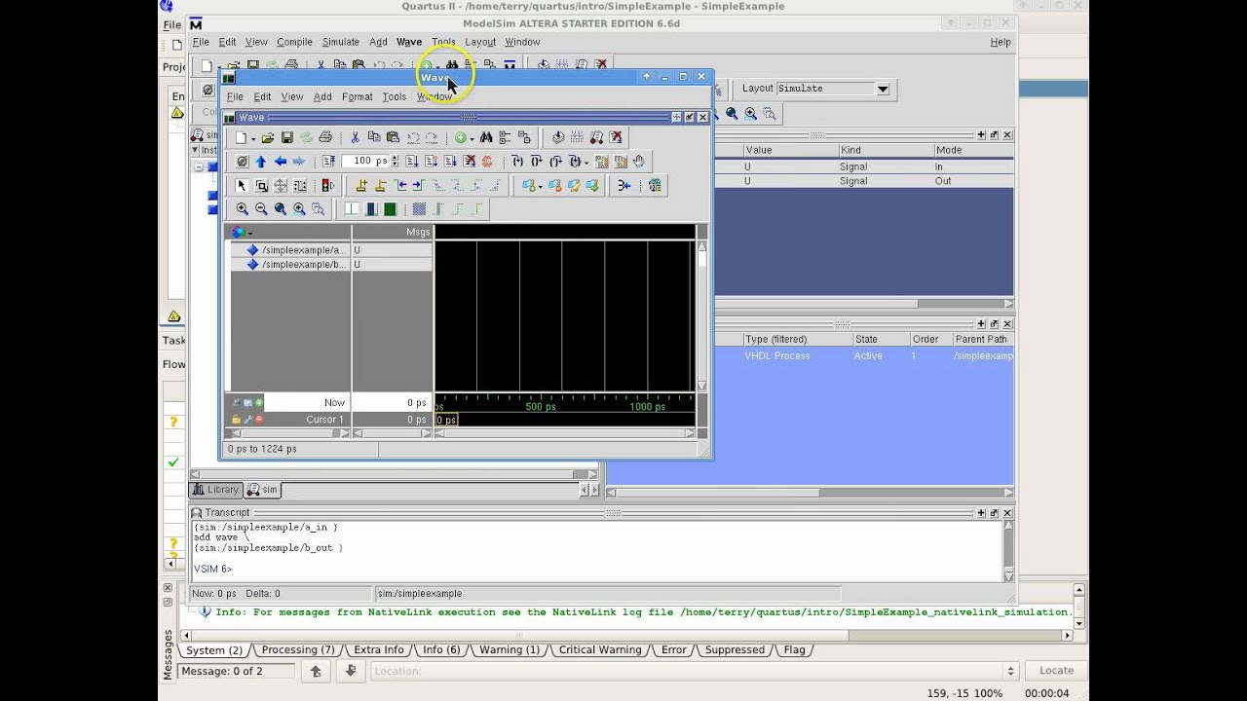Click the run length 100 ps field

click(x=365, y=162)
